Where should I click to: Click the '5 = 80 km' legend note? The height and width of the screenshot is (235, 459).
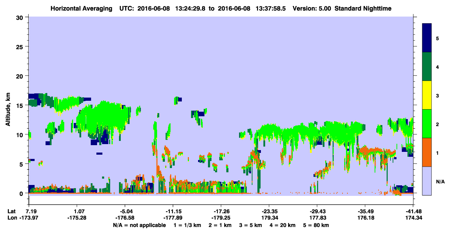pyautogui.click(x=317, y=225)
